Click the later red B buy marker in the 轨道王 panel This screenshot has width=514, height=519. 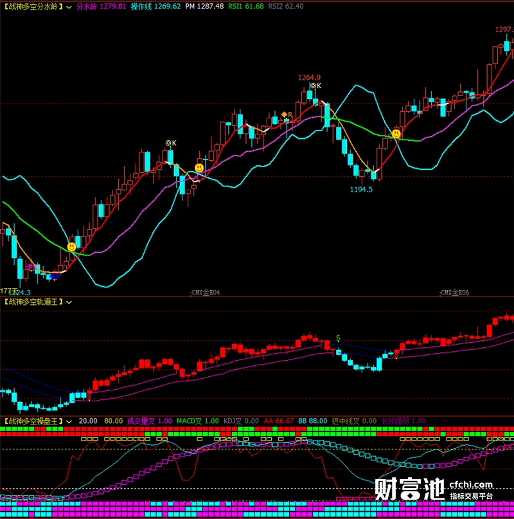coord(396,355)
